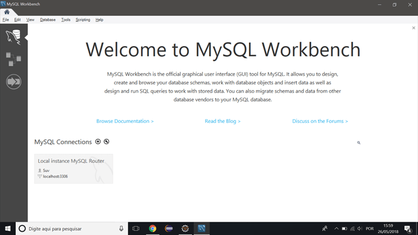Open the File menu

tap(5, 20)
